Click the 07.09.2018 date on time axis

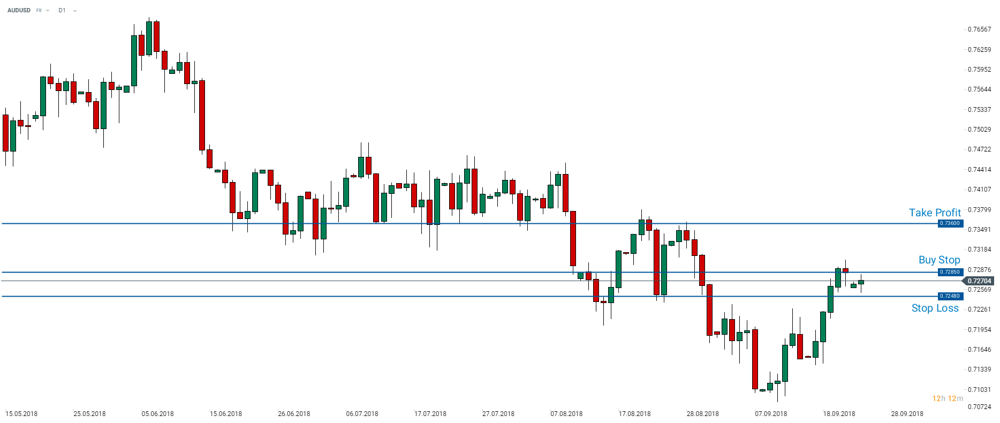[771, 413]
